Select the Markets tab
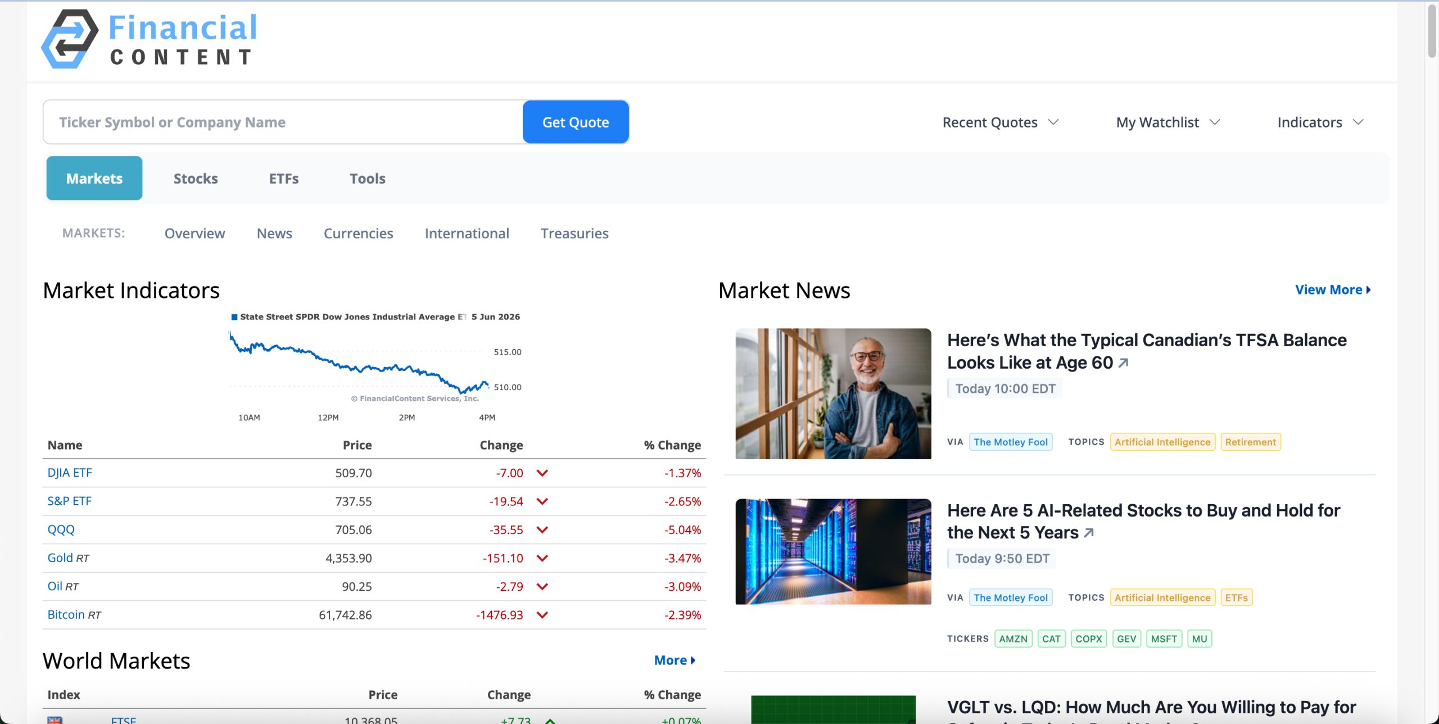1439x724 pixels. tap(94, 178)
